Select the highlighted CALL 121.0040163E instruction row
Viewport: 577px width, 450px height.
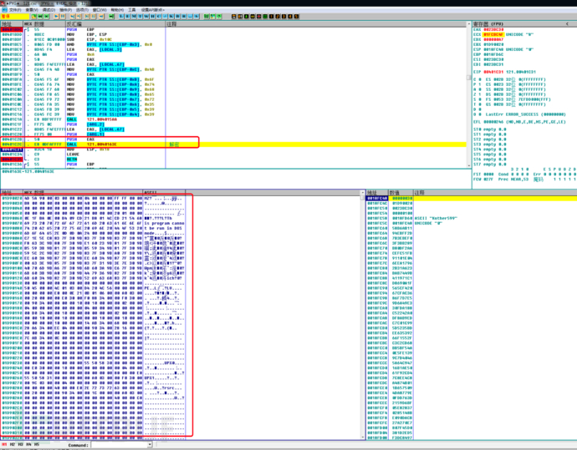click(x=233, y=144)
